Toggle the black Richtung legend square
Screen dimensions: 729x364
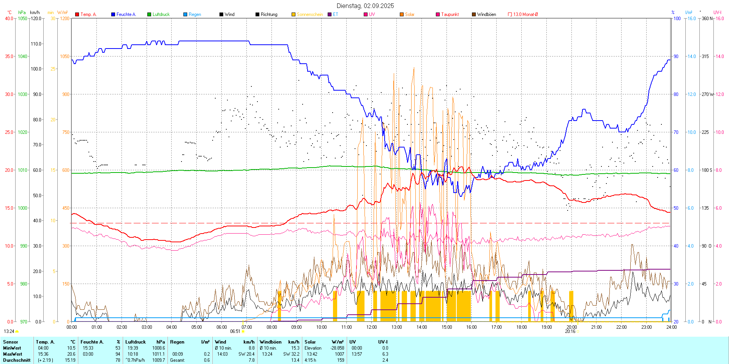257,14
